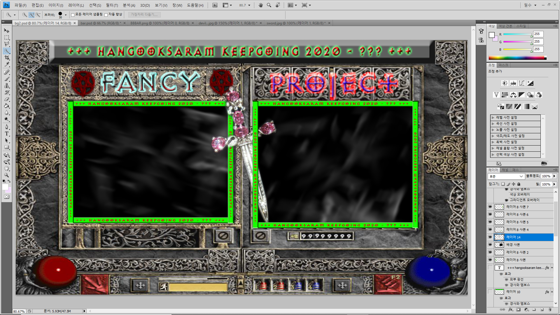Select the Crop tool

pyautogui.click(x=7, y=58)
